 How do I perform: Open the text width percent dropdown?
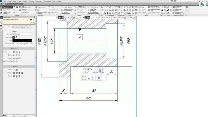(x=29, y=44)
